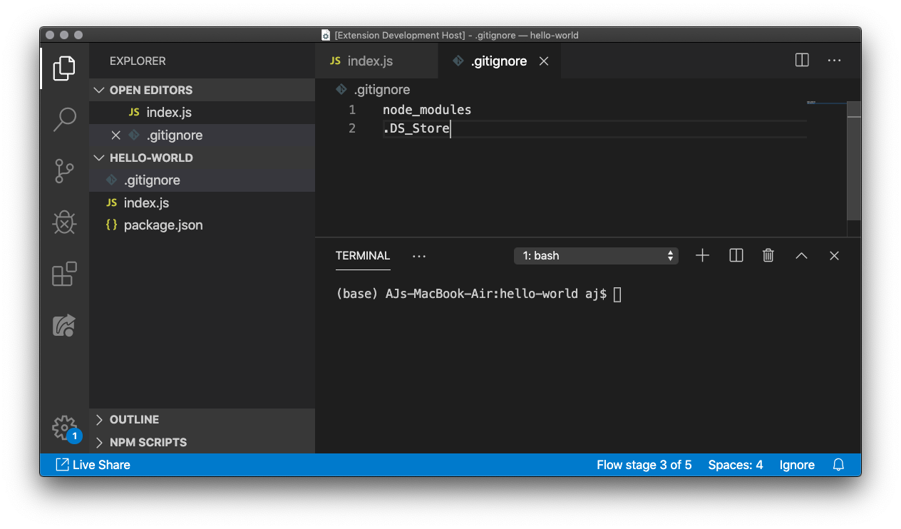Open the '1: bash' terminal selector dropdown
This screenshot has width=901, height=529.
[x=596, y=255]
